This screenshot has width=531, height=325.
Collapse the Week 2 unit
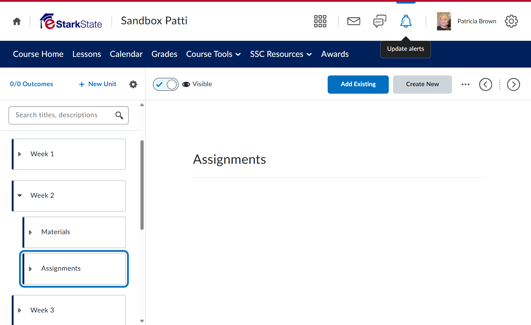[20, 196]
